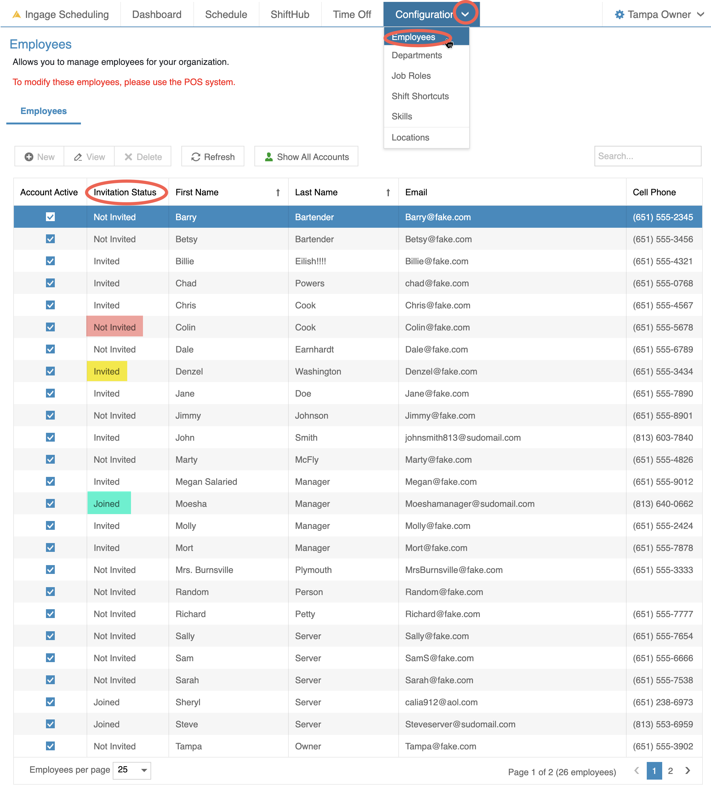Viewport: 711px width, 790px height.
Task: Click the View pencil icon
Action: tap(78, 157)
